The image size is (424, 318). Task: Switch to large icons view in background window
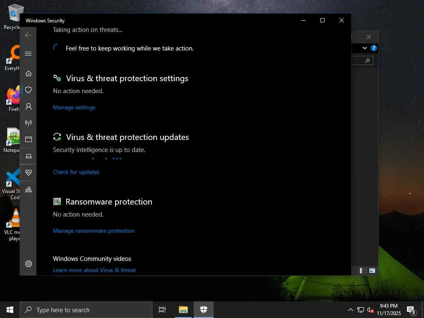pyautogui.click(x=372, y=270)
